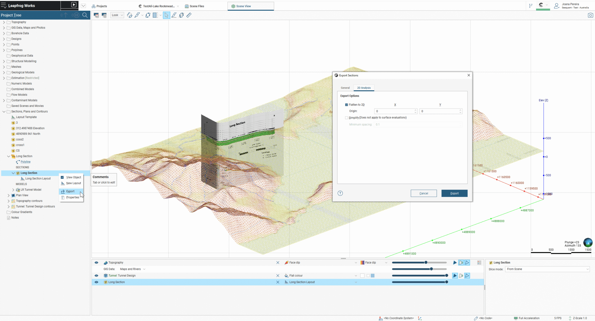Click the play button in the title bar
Screen dimensions: 595x321
74,5
